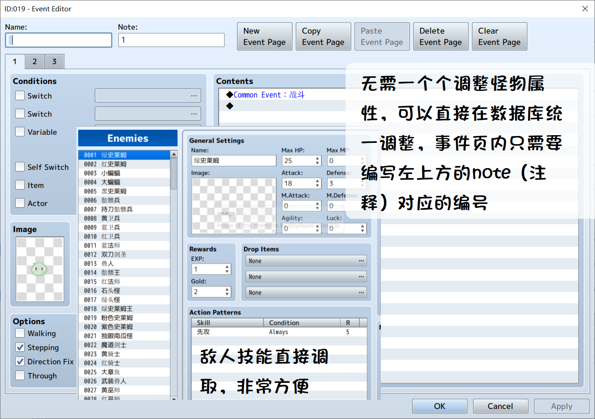Viewport: 595px width, 419px height.
Task: Select enemy 0002 红史莱姆
Action: click(x=124, y=164)
